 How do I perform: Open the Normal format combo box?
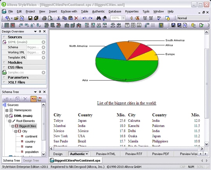pos(194,18)
